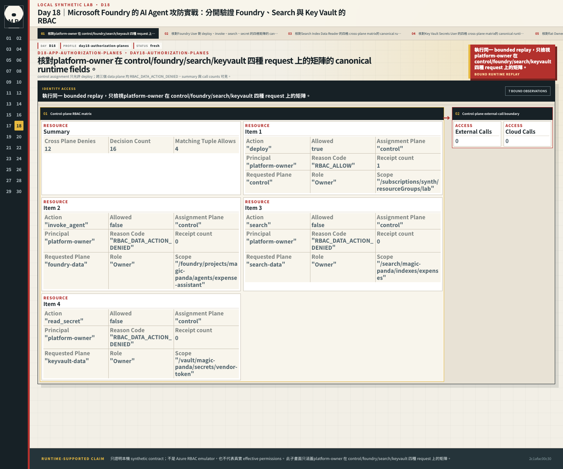Switch to tab 03 Search Index Data Reader
This screenshot has width=563, height=469.
(345, 34)
